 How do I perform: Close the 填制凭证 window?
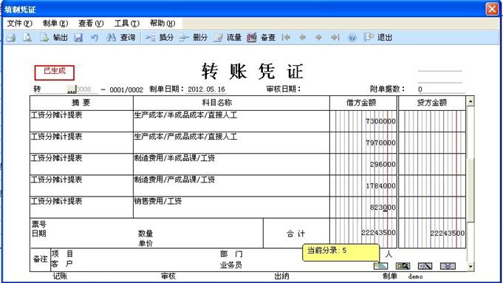pos(492,9)
